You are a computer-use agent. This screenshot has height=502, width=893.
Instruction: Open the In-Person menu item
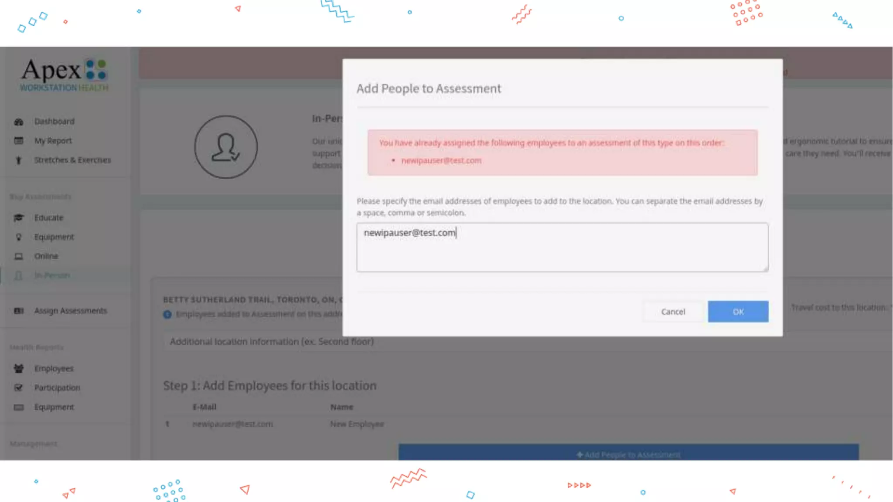tap(52, 275)
